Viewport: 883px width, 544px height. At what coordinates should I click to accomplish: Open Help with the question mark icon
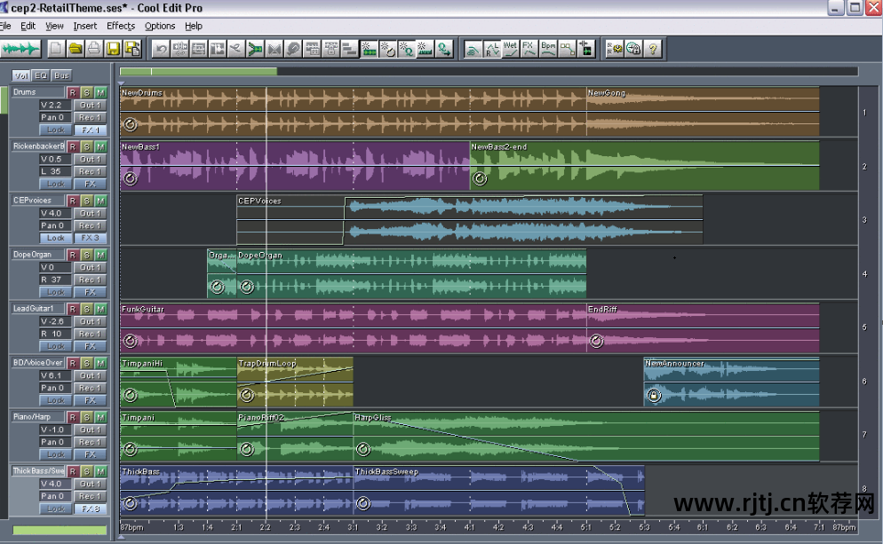tap(653, 50)
